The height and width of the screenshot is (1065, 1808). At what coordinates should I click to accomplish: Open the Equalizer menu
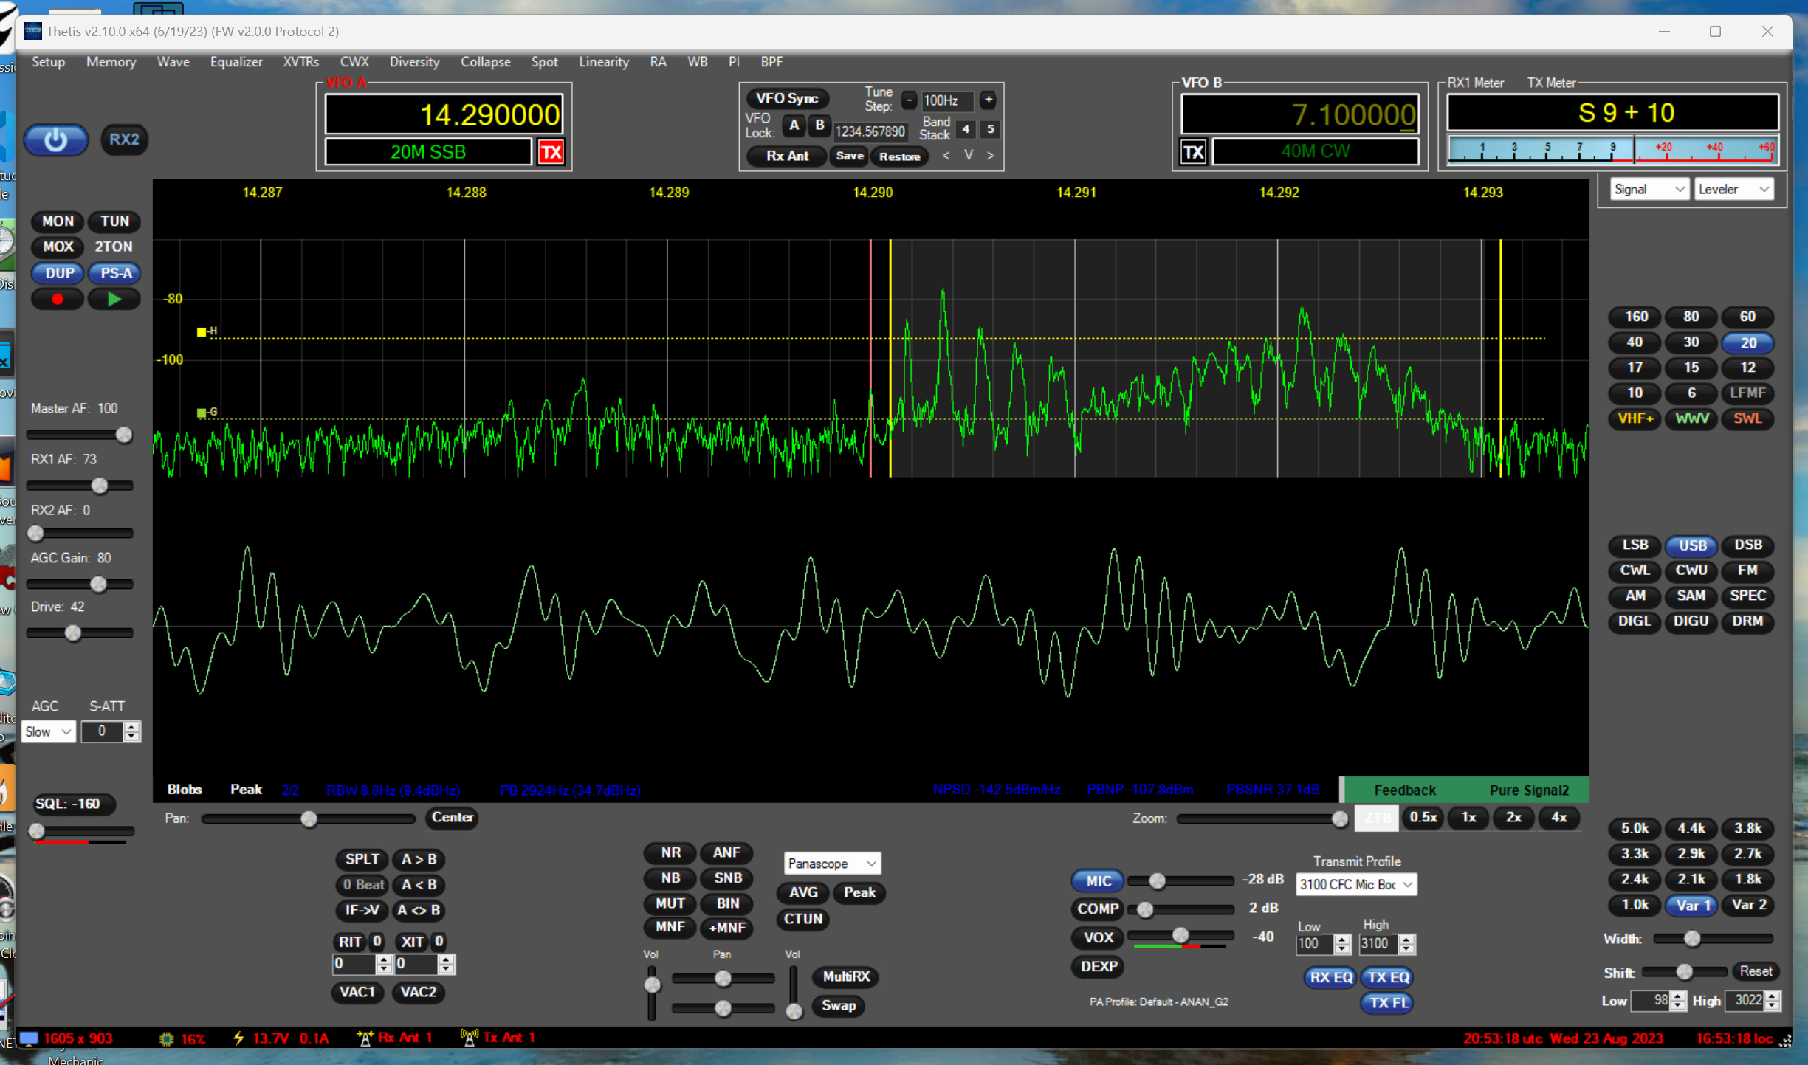pos(236,62)
